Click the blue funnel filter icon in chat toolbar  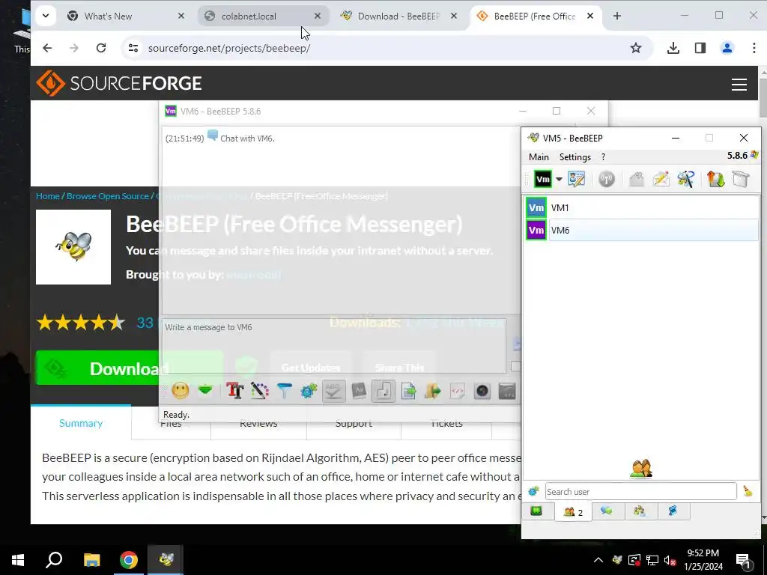pyautogui.click(x=284, y=391)
